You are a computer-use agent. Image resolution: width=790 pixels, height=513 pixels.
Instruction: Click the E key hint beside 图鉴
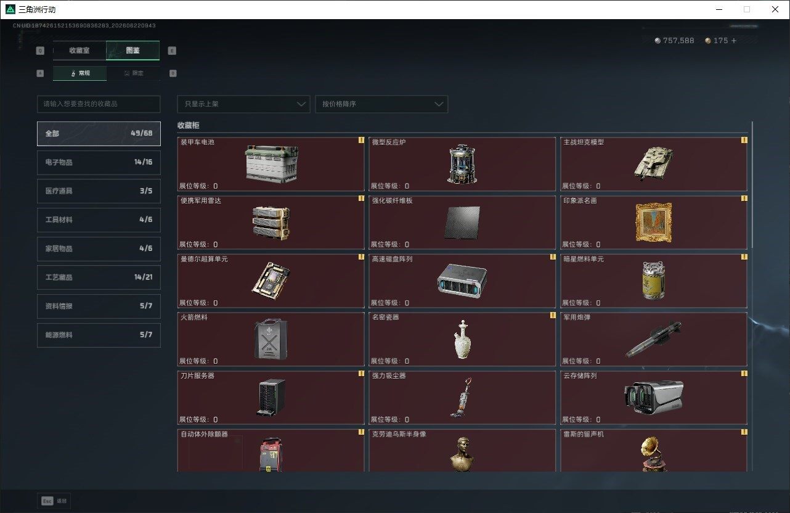(x=172, y=51)
